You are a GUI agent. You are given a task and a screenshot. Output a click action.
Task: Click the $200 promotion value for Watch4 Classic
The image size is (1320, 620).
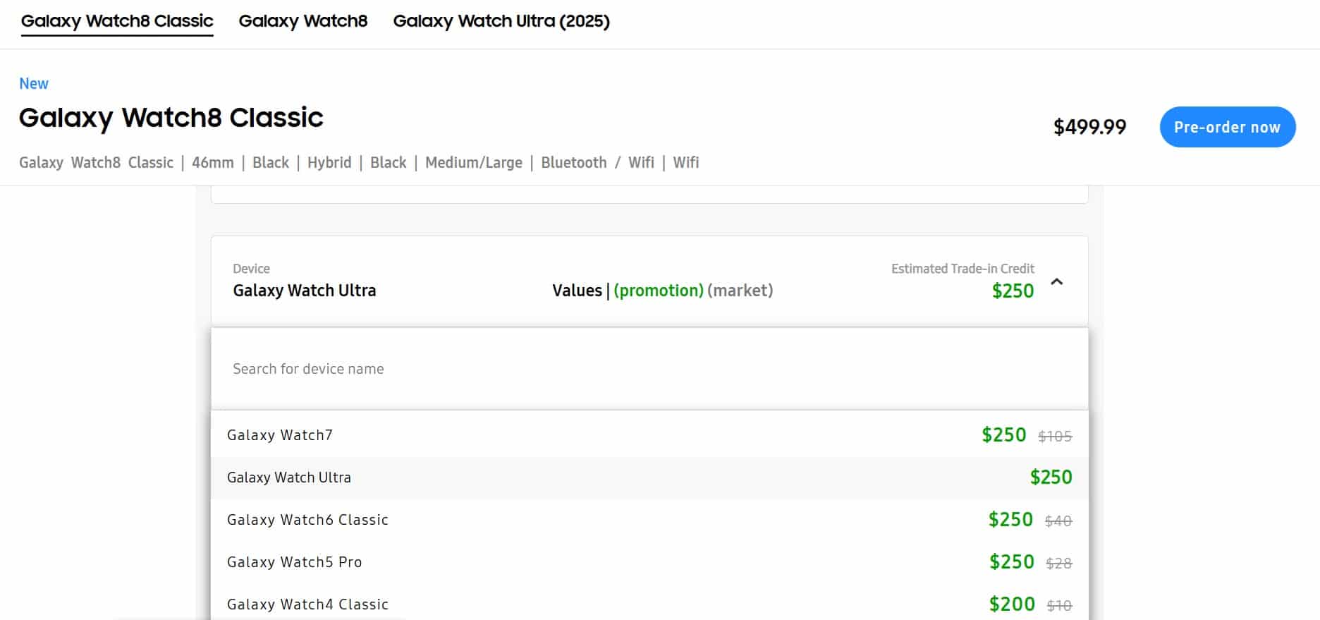1012,604
